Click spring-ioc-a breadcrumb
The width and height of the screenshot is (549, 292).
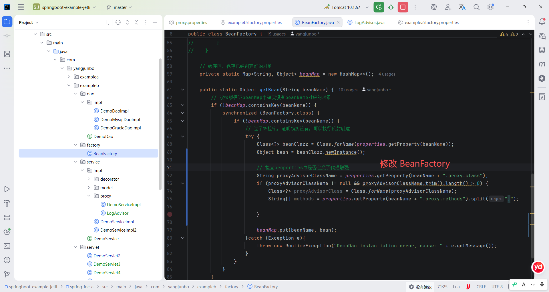point(80,287)
